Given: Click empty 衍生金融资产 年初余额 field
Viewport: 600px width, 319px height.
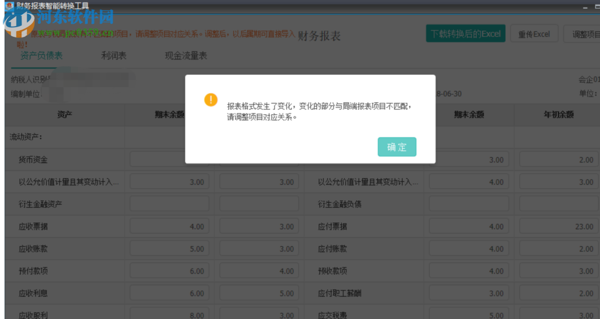Looking at the screenshot, I should point(259,204).
